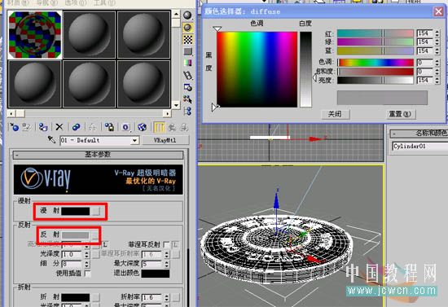Click the Video Color Check icon

(187, 63)
